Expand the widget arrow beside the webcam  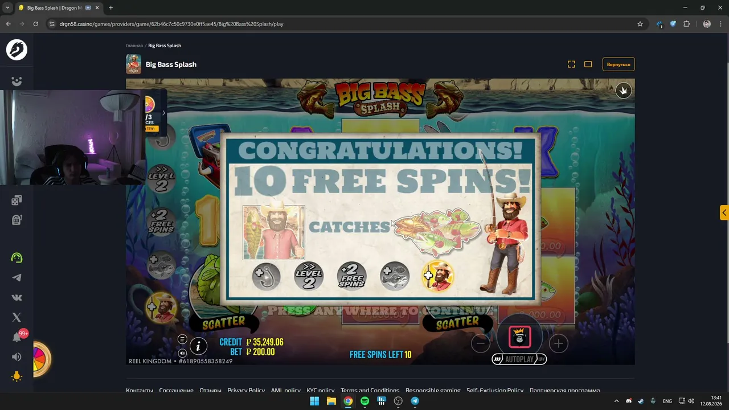coord(163,113)
